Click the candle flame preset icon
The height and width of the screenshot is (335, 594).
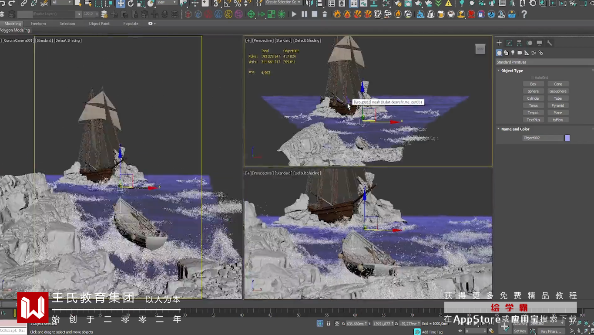pyautogui.click(x=398, y=14)
